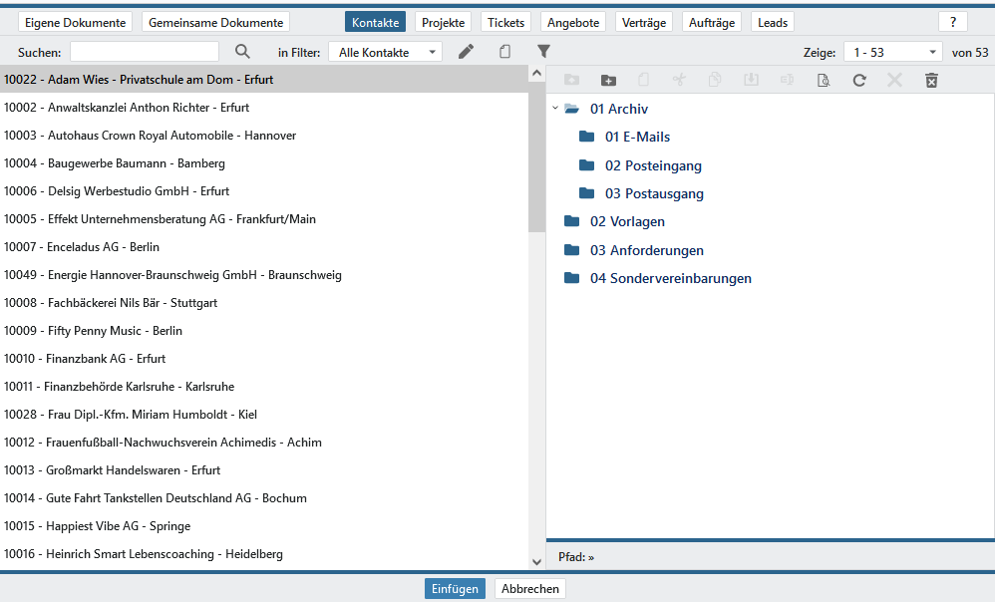
Task: Click the trash bin delete icon
Action: (931, 81)
